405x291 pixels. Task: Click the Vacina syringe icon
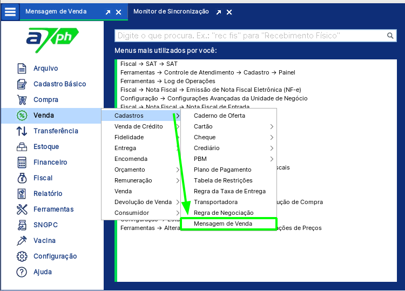tap(22, 241)
